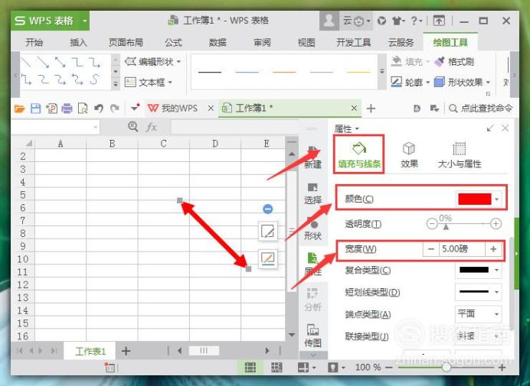Decrease 透明度 with minus button
Image resolution: width=530 pixels, height=386 pixels.
432,223
